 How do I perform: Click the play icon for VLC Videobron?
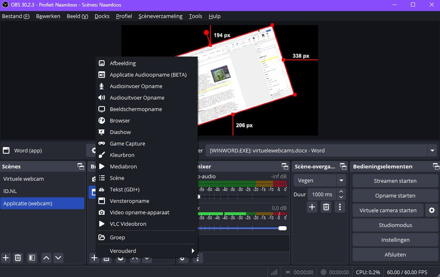[102, 224]
